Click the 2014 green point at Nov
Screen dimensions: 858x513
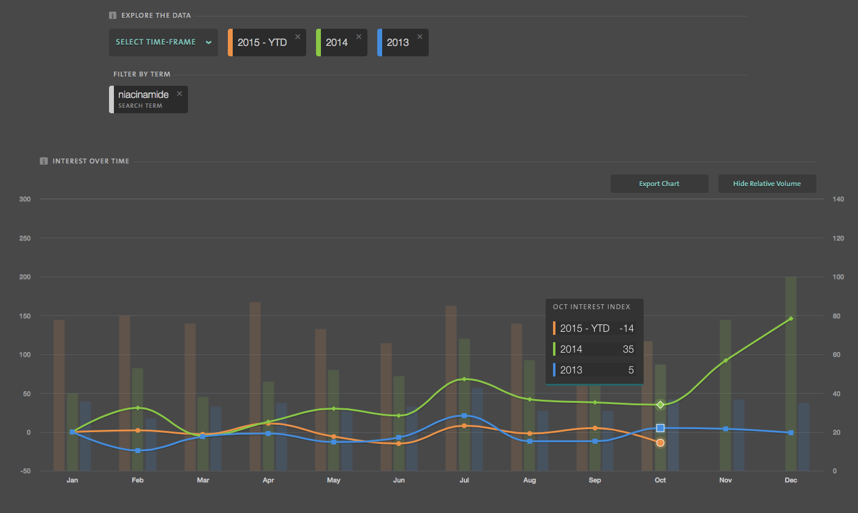(726, 361)
